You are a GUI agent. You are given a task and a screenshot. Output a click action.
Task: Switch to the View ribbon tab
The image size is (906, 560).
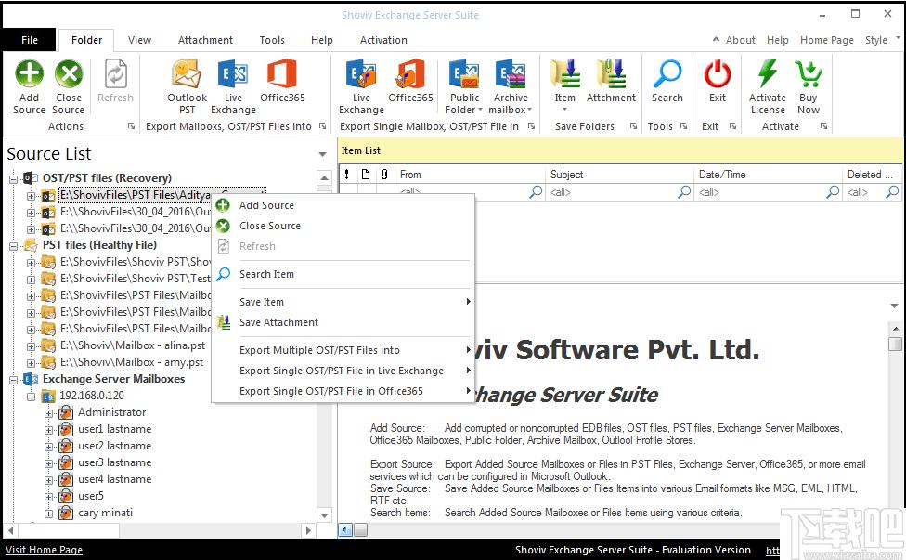pyautogui.click(x=139, y=40)
